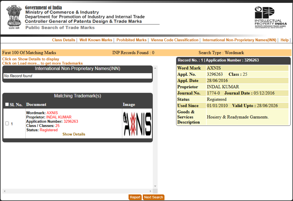Click Show Details for AXNIS
293x201 pixels.
point(74,134)
